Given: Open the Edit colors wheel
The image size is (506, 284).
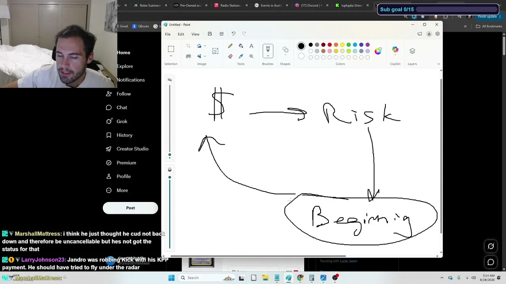Looking at the screenshot, I should point(378,51).
